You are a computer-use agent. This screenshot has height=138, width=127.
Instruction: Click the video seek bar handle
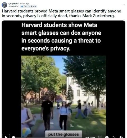[13, 137]
